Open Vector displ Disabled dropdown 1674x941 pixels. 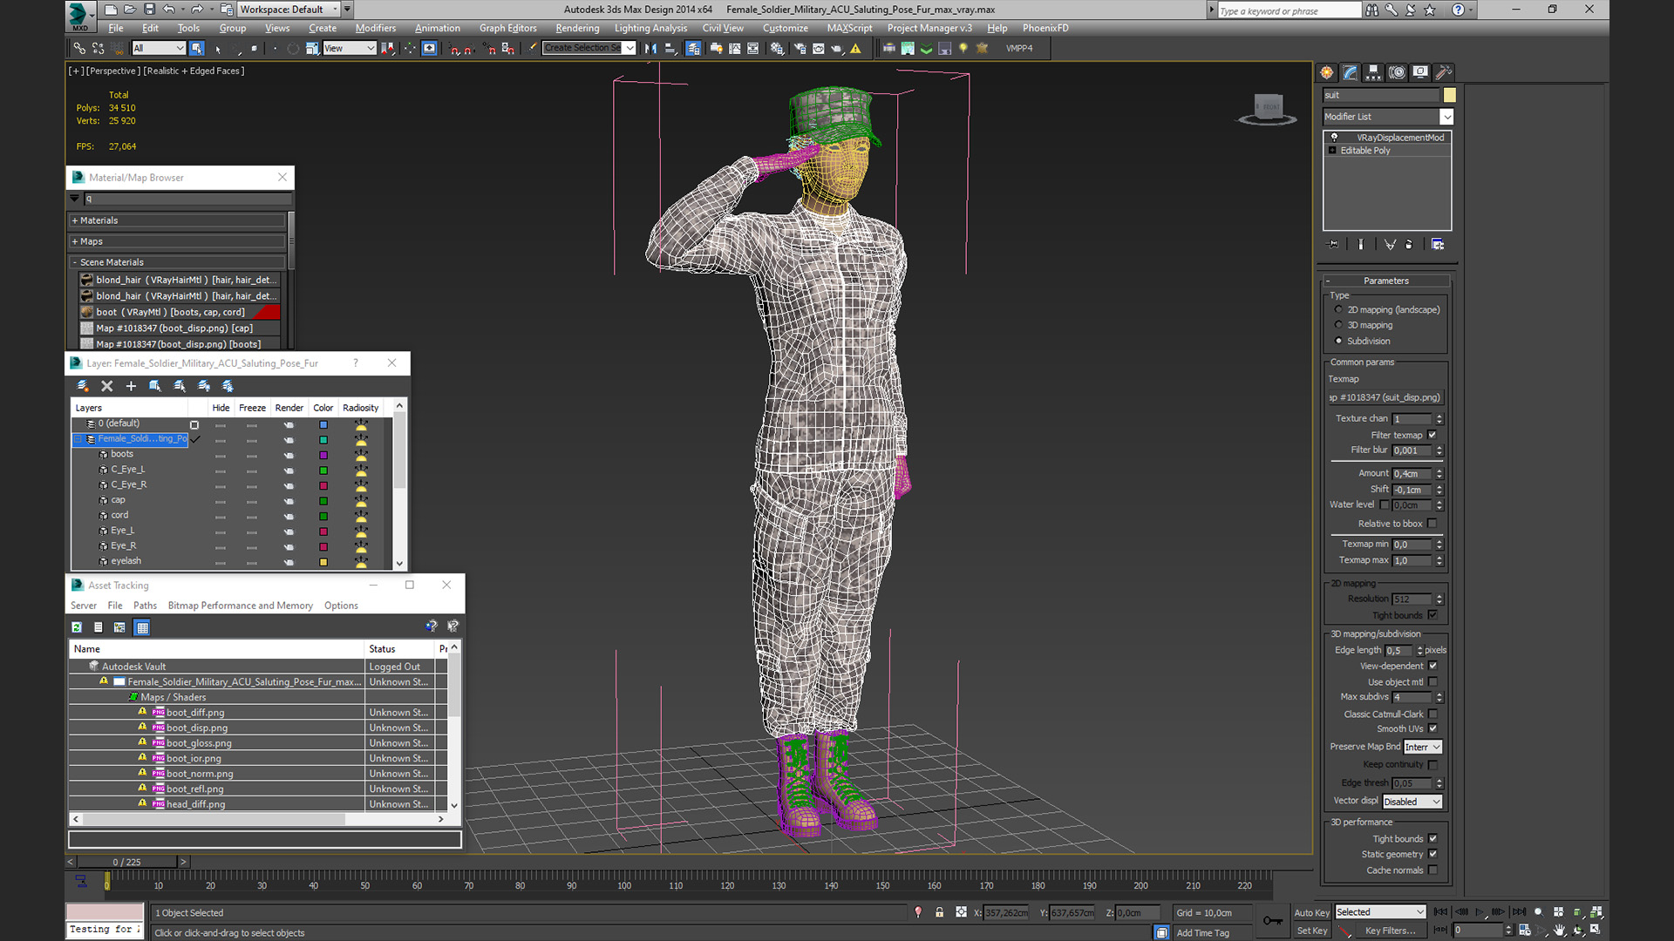pos(1412,802)
